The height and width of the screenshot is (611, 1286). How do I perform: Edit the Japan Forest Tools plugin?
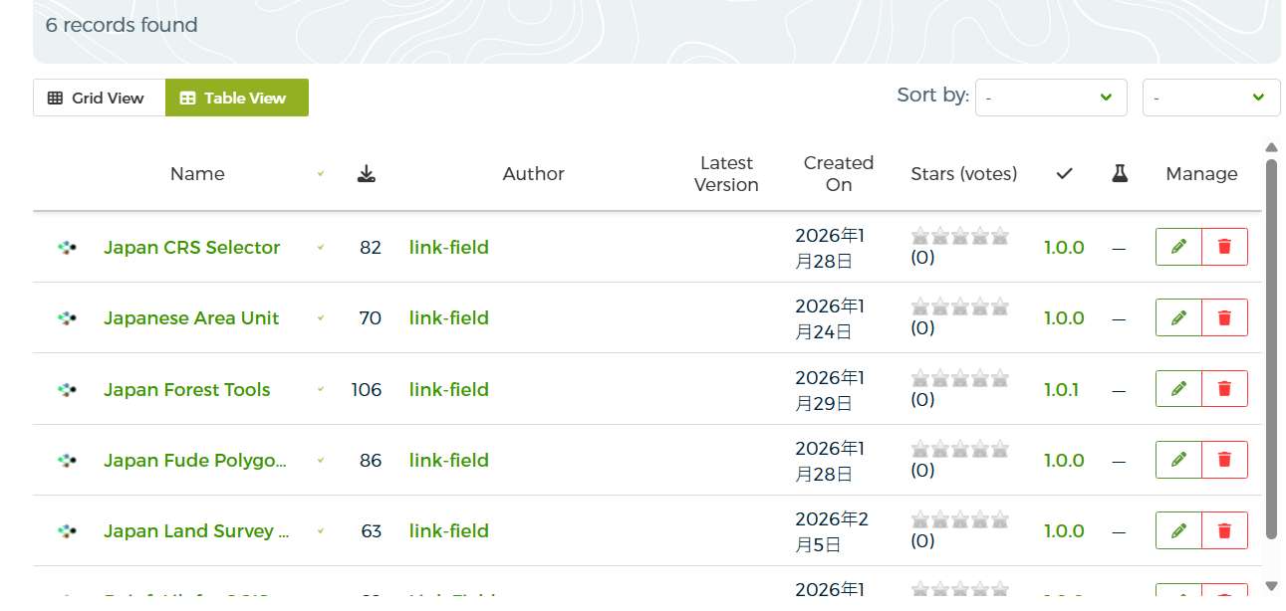[1178, 389]
